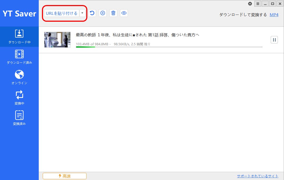Click the resume all downloads refresh icon
Image resolution: width=284 pixels, height=180 pixels.
[x=92, y=13]
